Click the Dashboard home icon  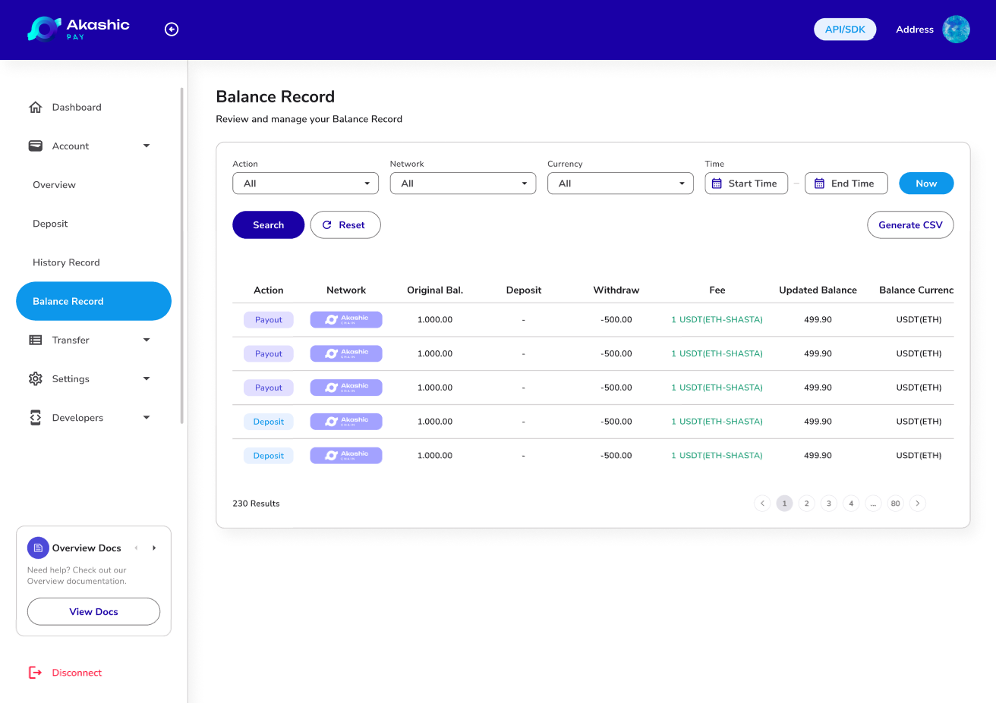point(36,107)
